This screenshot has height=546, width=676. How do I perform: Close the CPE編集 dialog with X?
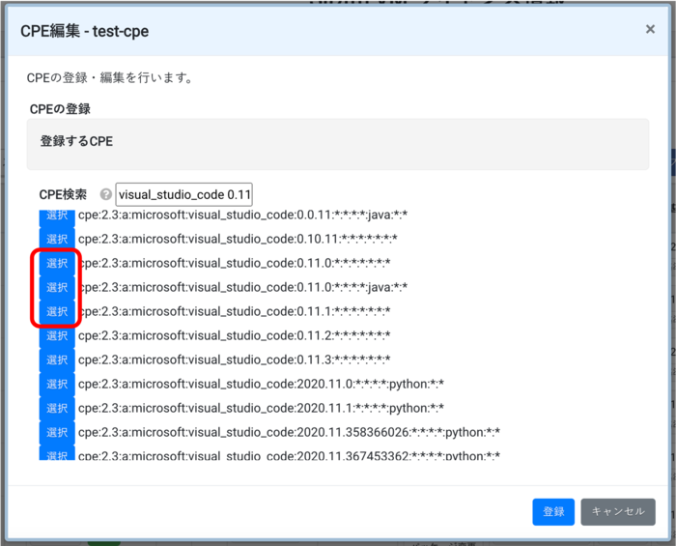[x=650, y=29]
